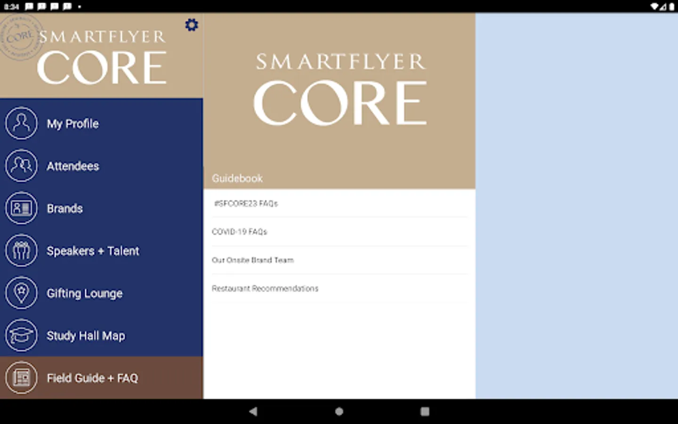Screen dimensions: 678x424
Task: Click the Guidebook header label
Action: 237,179
